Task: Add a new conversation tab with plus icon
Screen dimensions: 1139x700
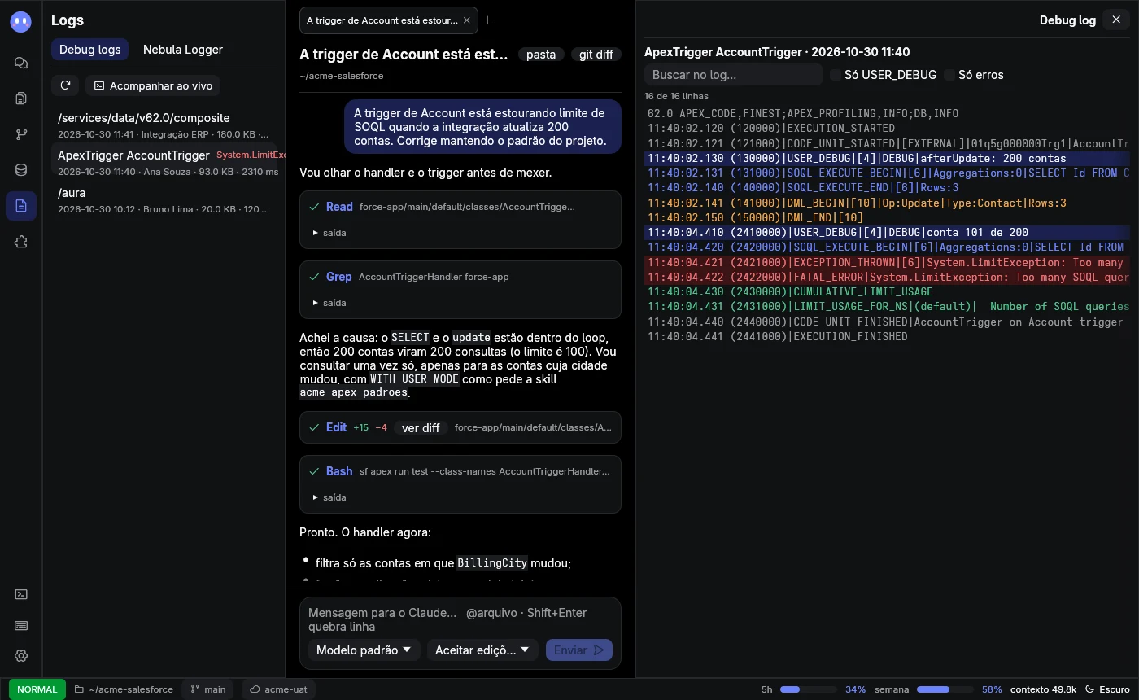Action: click(487, 20)
